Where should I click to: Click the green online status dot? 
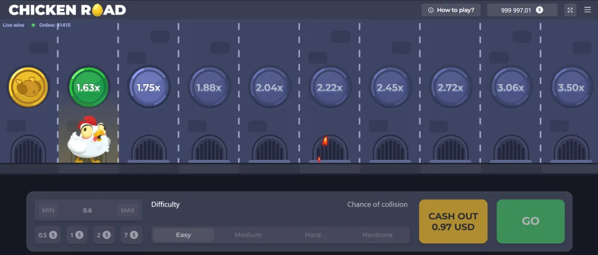pyautogui.click(x=33, y=25)
